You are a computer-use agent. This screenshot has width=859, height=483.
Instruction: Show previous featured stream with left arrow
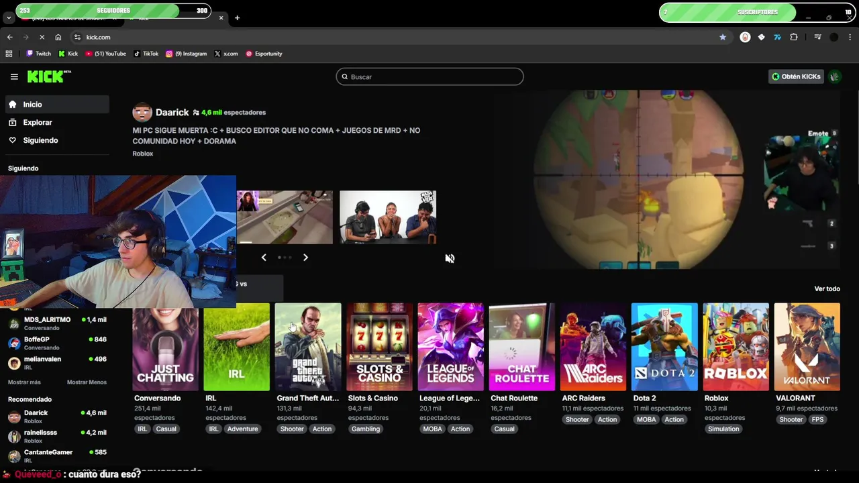264,258
